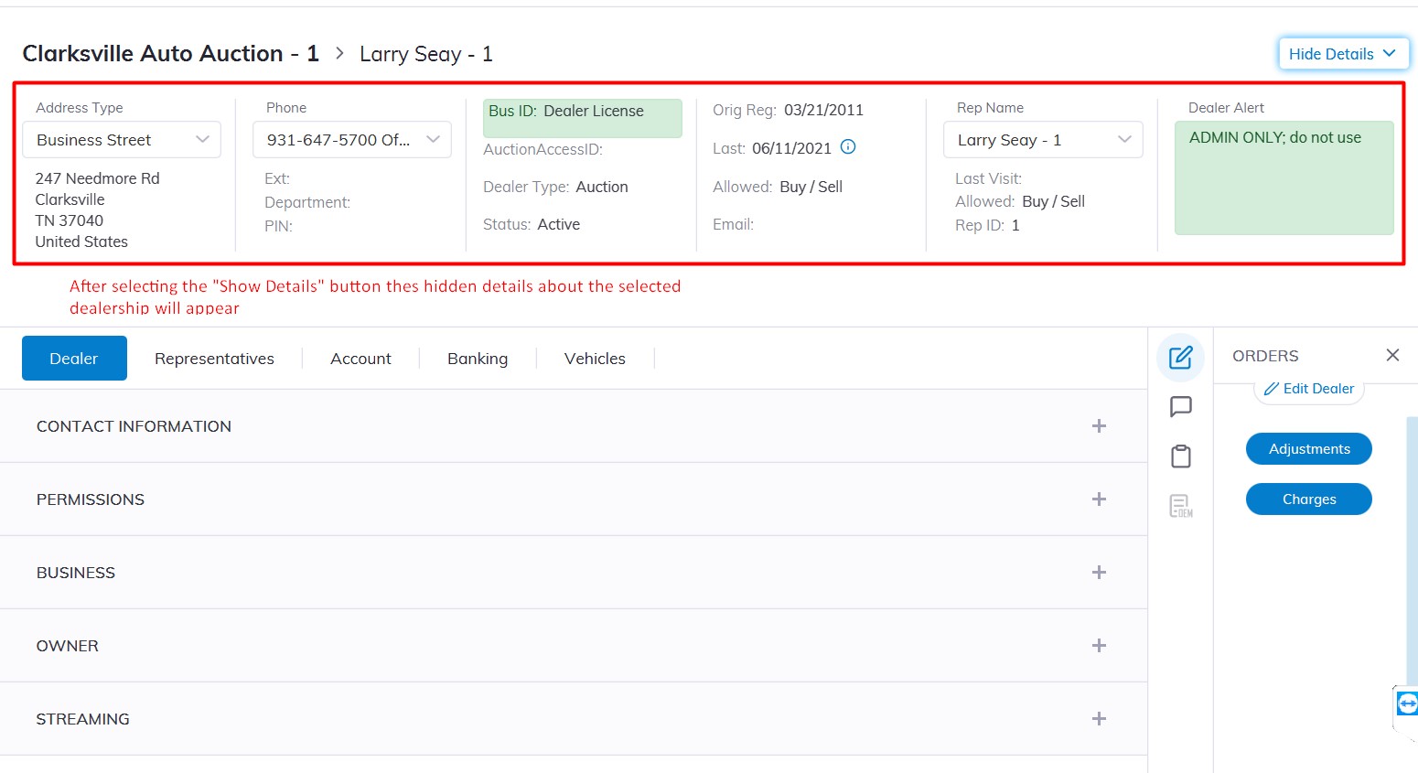
Task: Expand the Permissions section
Action: coord(1099,499)
